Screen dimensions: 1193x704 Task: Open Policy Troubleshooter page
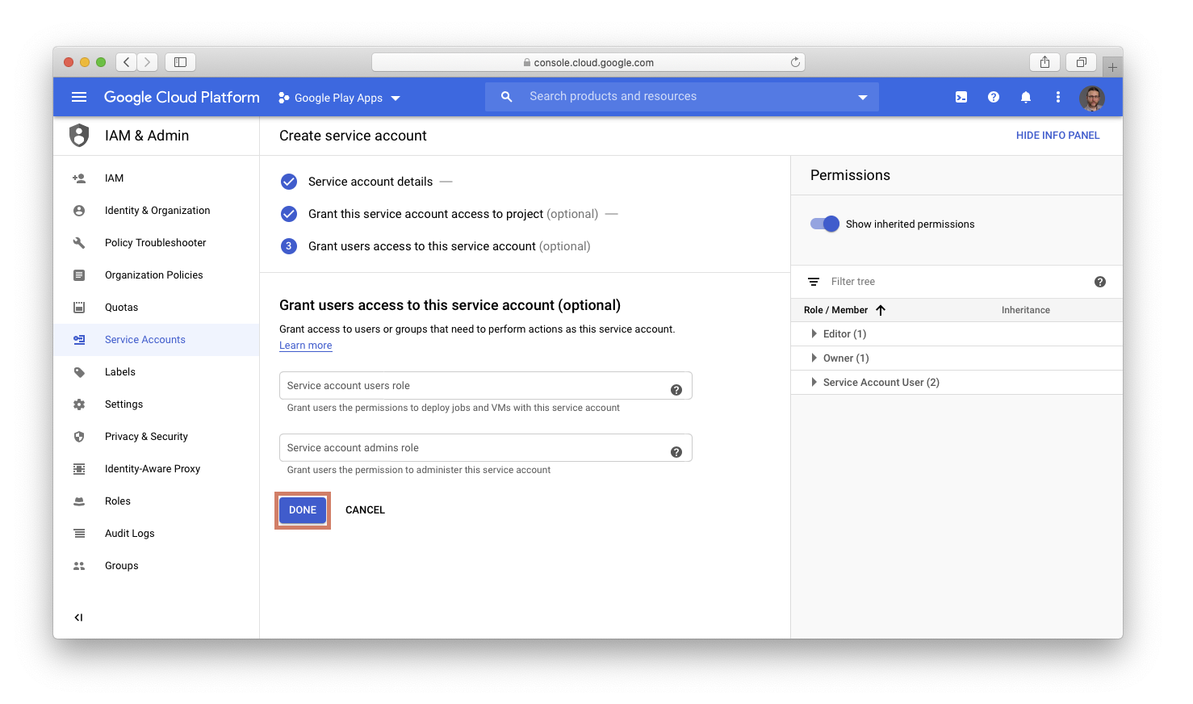156,243
